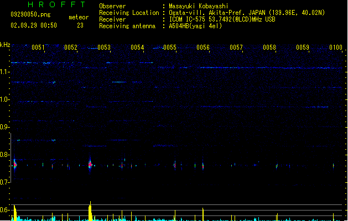The height and width of the screenshot is (221, 348).
Task: Click the strong meteor echo before 0053
Action: (x=90, y=165)
